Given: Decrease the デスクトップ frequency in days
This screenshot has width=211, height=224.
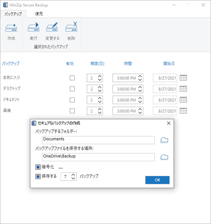Looking at the screenshot, I should (x=100, y=91).
